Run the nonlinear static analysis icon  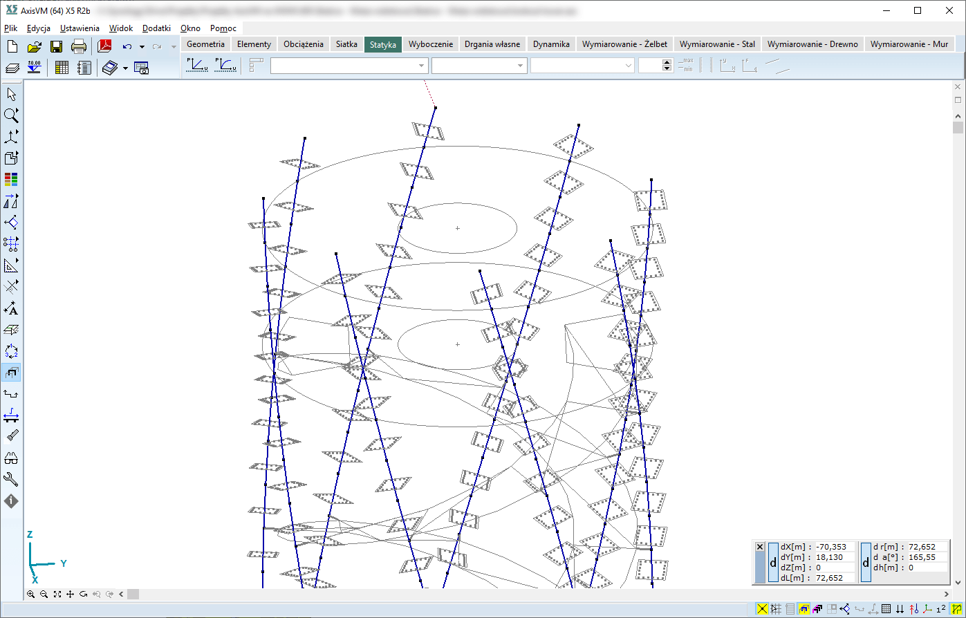click(x=225, y=65)
